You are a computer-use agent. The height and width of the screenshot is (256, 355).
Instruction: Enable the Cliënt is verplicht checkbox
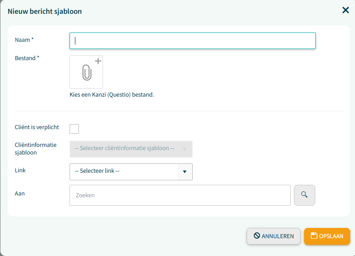(x=74, y=129)
